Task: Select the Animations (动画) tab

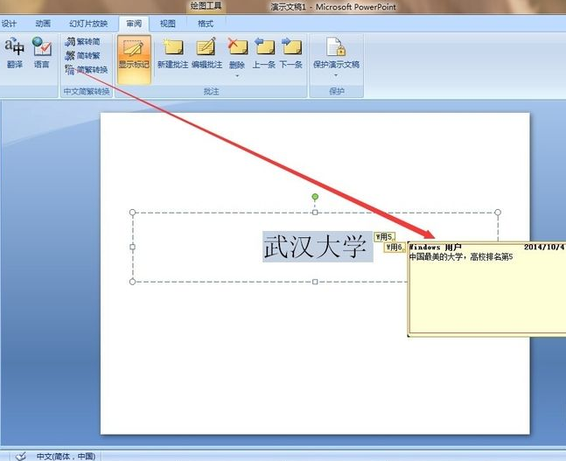Action: 43,24
